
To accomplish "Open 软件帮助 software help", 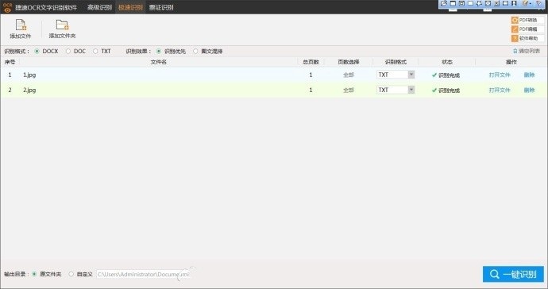I will click(527, 38).
